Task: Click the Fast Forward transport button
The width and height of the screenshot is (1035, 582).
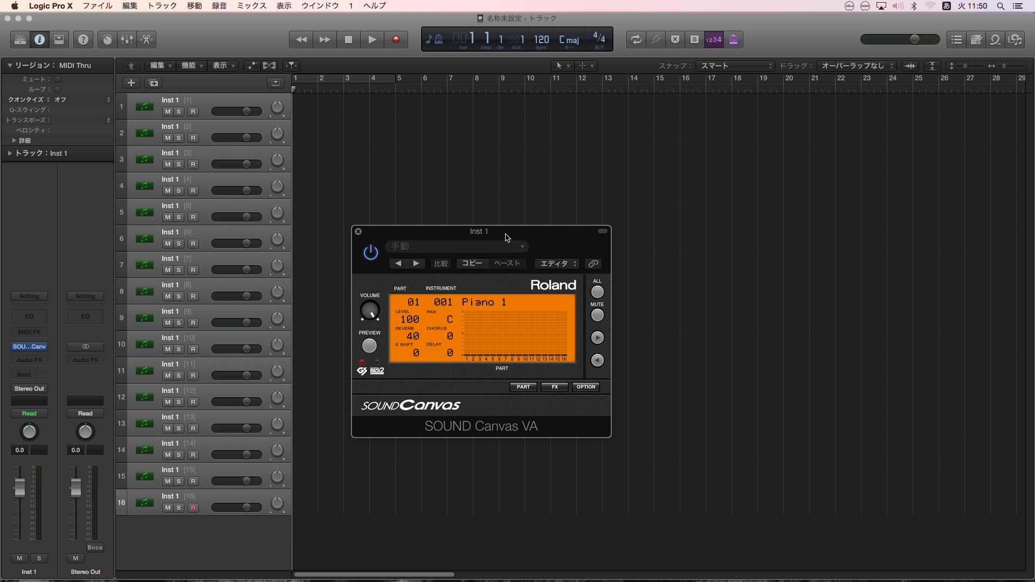Action: [325, 39]
